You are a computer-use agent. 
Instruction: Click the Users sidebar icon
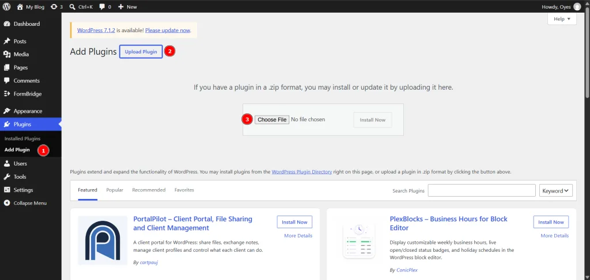click(7, 164)
